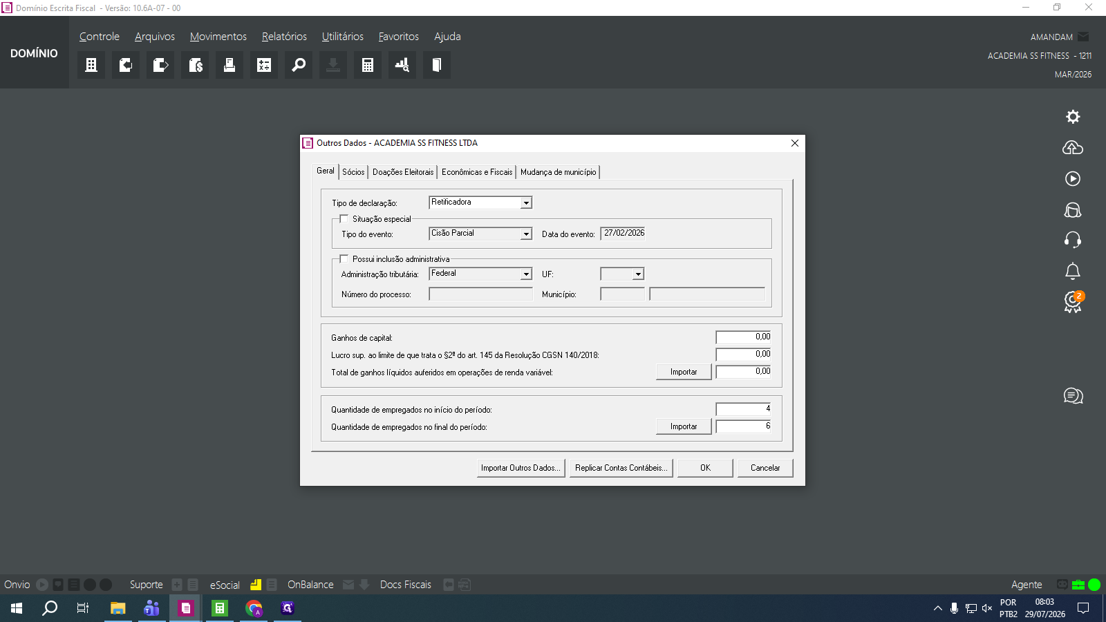Image resolution: width=1106 pixels, height=622 pixels.
Task: Click the green circle status indicator
Action: click(1094, 585)
